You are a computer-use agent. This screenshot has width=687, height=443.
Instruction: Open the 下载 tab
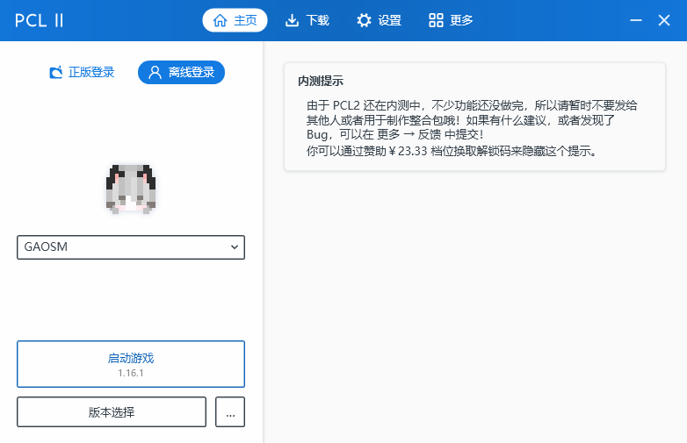coord(307,20)
